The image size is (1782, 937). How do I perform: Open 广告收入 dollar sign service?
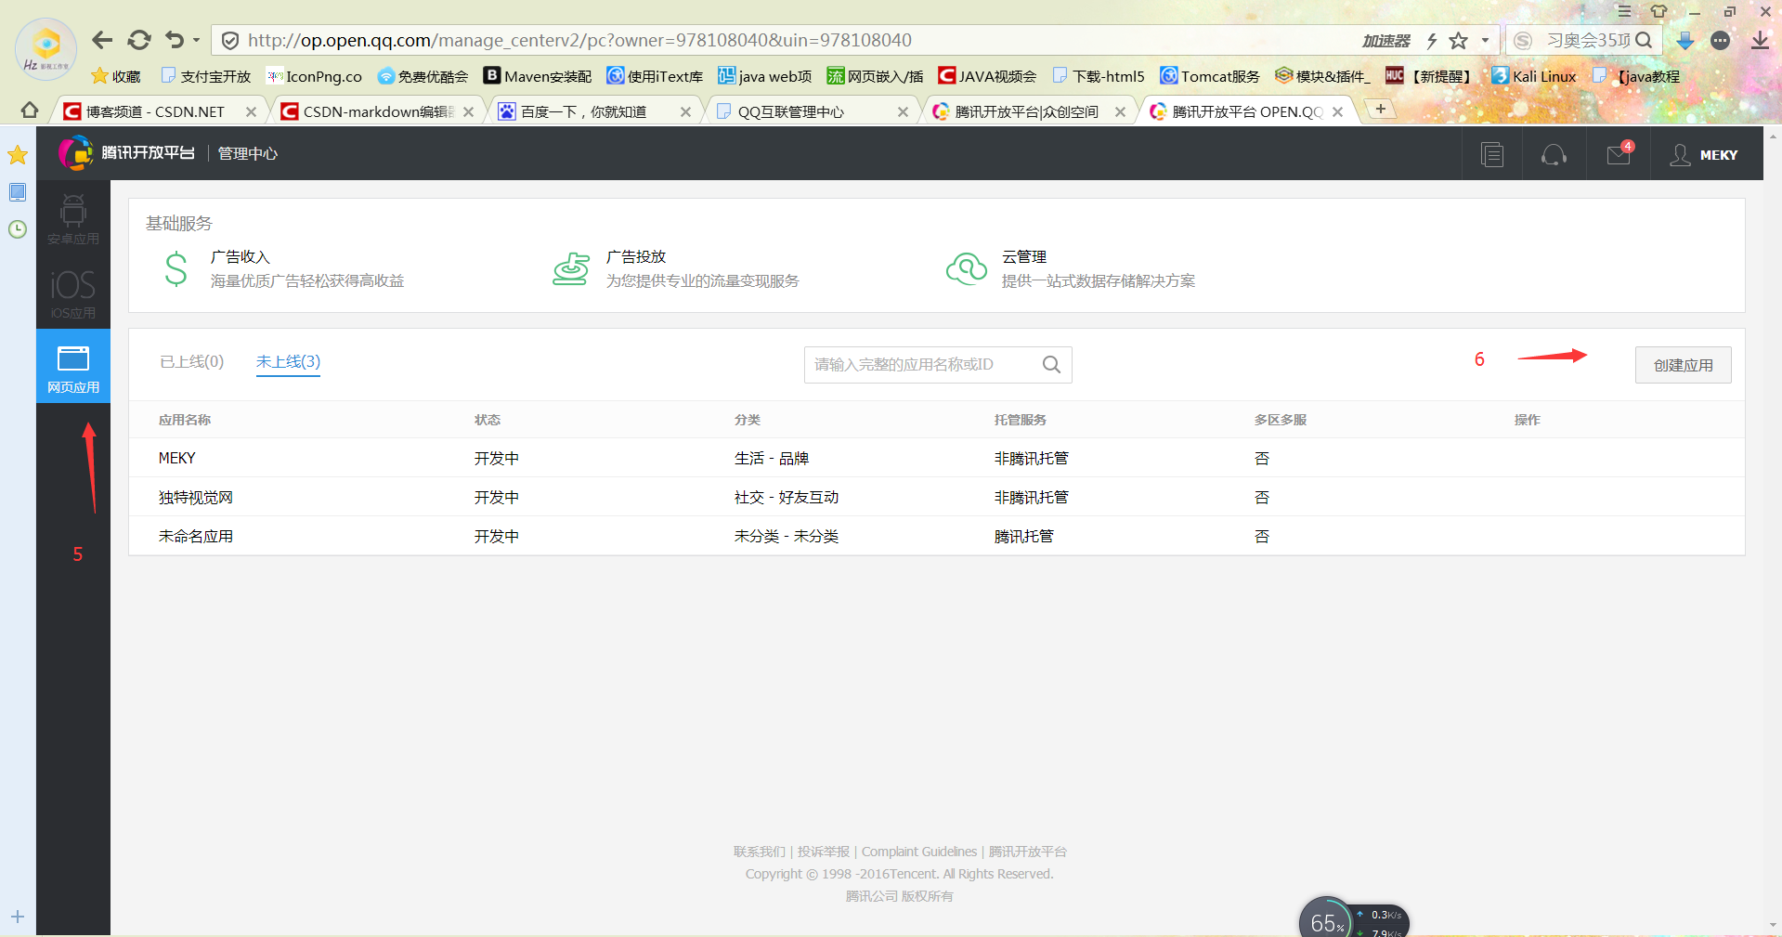[176, 269]
